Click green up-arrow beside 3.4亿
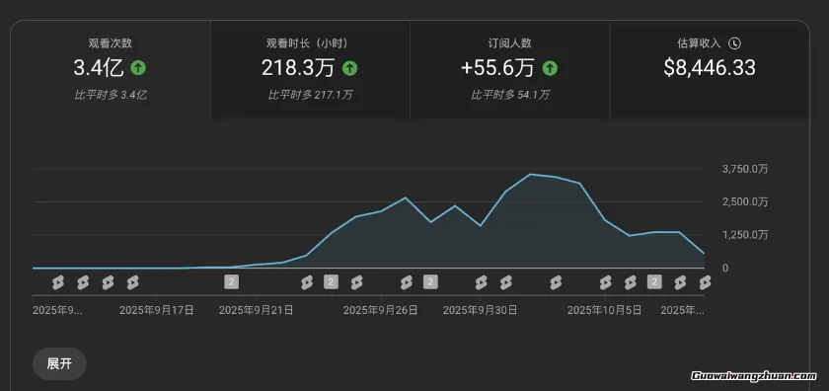Screen dimensions: 829x391 (x=138, y=68)
